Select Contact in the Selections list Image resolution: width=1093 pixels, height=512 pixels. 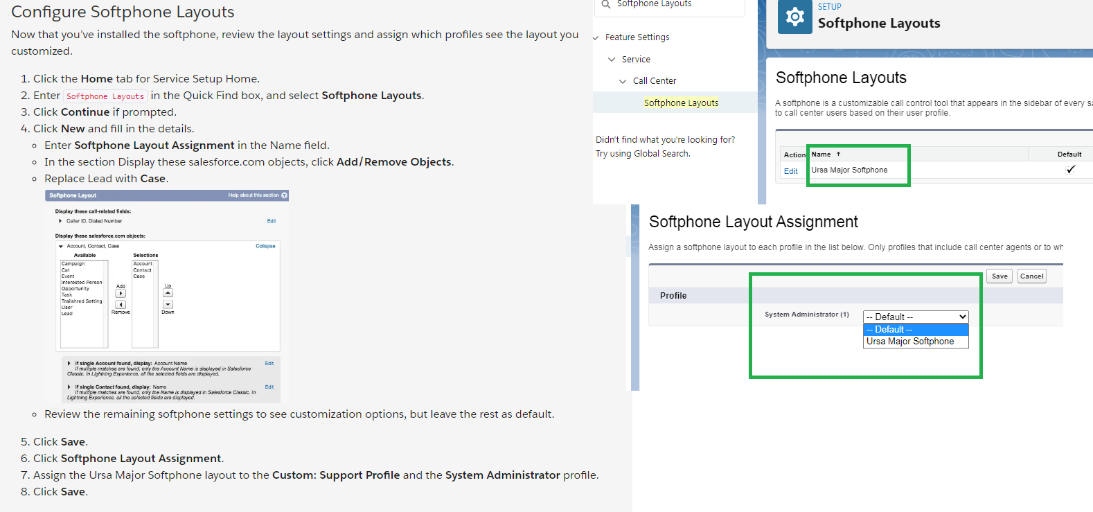pyautogui.click(x=143, y=270)
